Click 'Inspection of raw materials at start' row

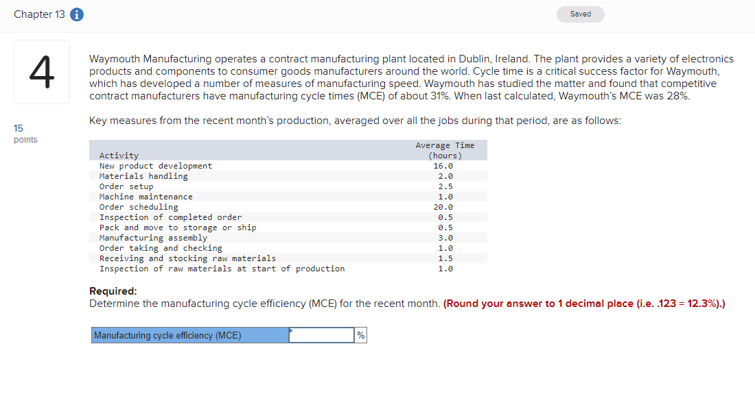288,269
